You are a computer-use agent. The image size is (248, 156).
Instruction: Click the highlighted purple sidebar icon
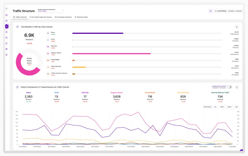pos(7,26)
